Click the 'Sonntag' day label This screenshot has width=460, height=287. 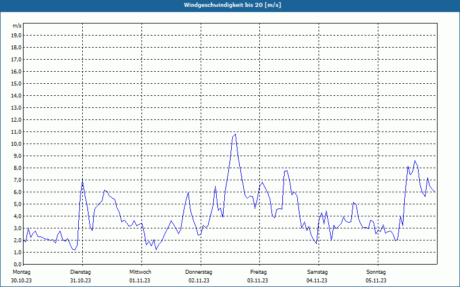(x=376, y=272)
